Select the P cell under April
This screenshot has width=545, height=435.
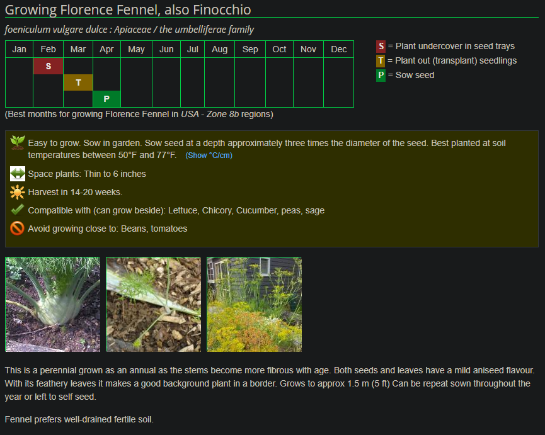[x=106, y=99]
